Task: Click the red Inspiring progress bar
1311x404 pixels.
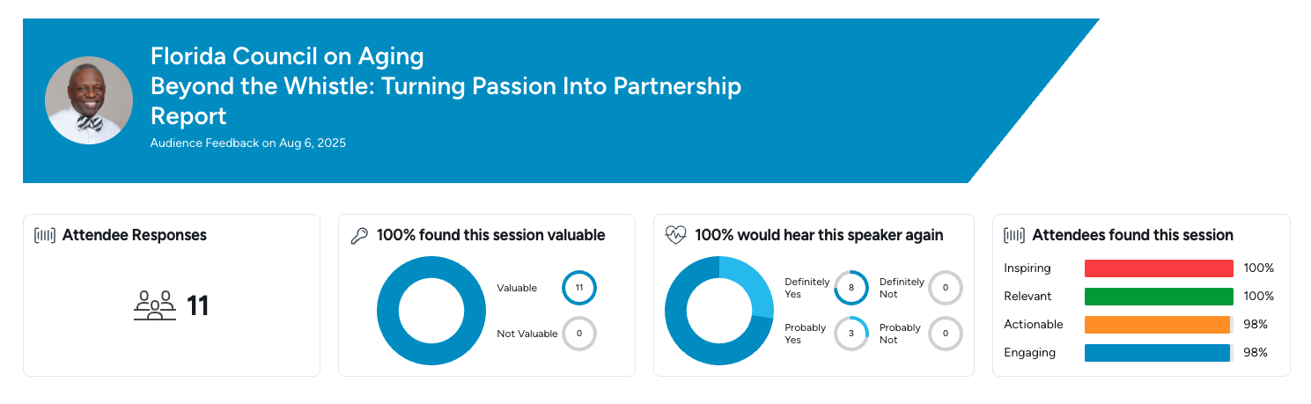Action: (x=1159, y=268)
